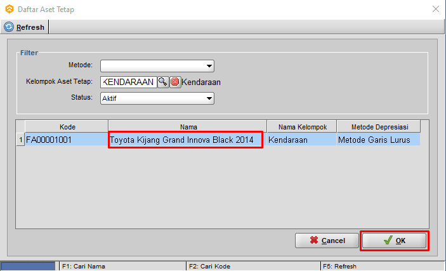Expand the Metode dropdown
Image resolution: width=446 pixels, height=271 pixels.
click(208, 65)
